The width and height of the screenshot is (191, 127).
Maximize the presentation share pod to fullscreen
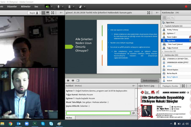(x=149, y=13)
